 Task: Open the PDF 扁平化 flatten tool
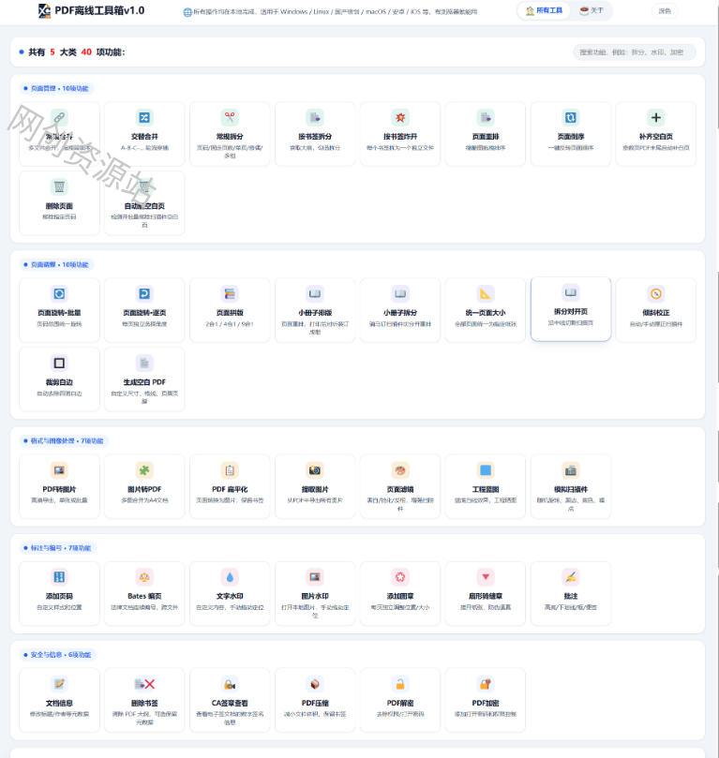tap(230, 486)
